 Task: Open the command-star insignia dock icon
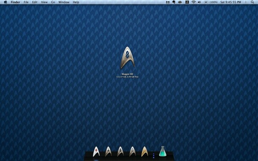(108, 152)
